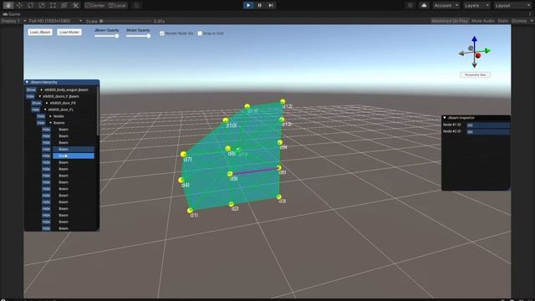Show etk800_body_wagon.jbeam in hierarchy
This screenshot has width=535, height=301.
pos(31,89)
